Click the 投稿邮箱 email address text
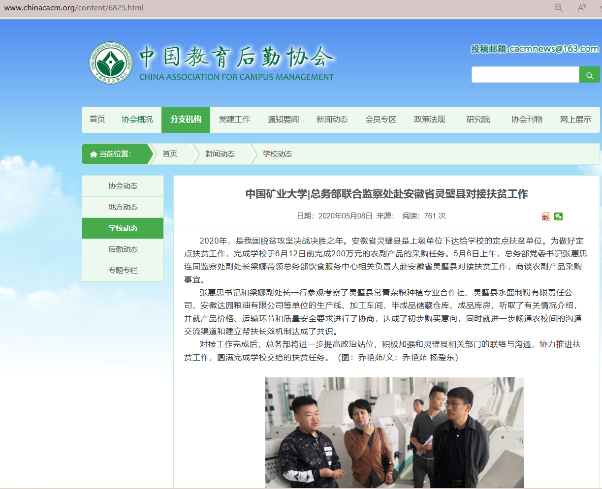Viewport: 602px width, 489px height. point(535,49)
